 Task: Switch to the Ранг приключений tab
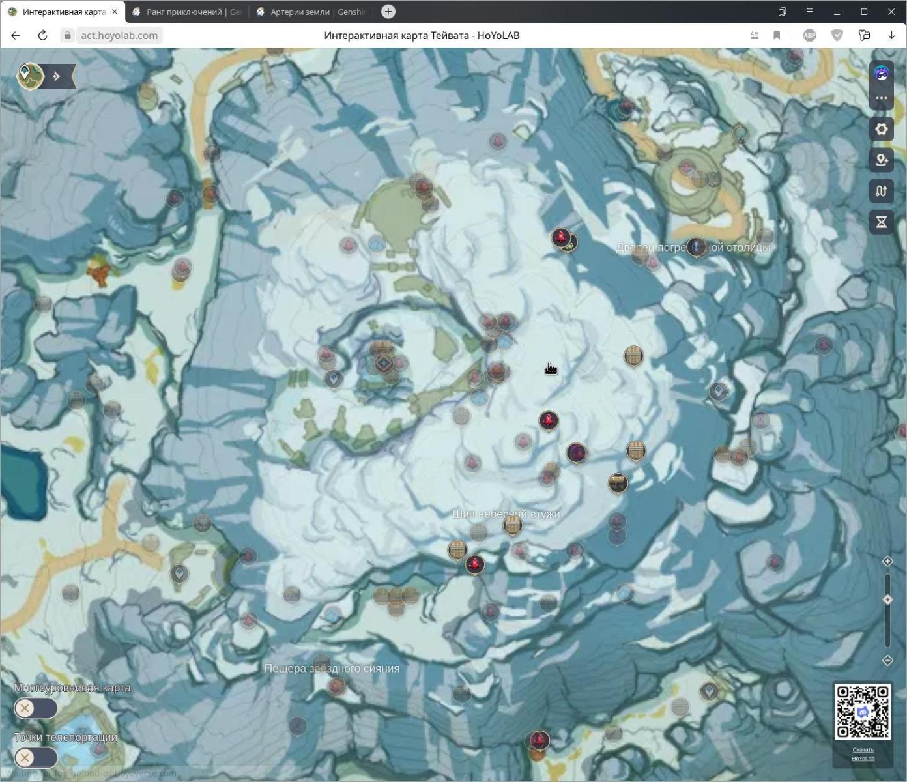186,12
